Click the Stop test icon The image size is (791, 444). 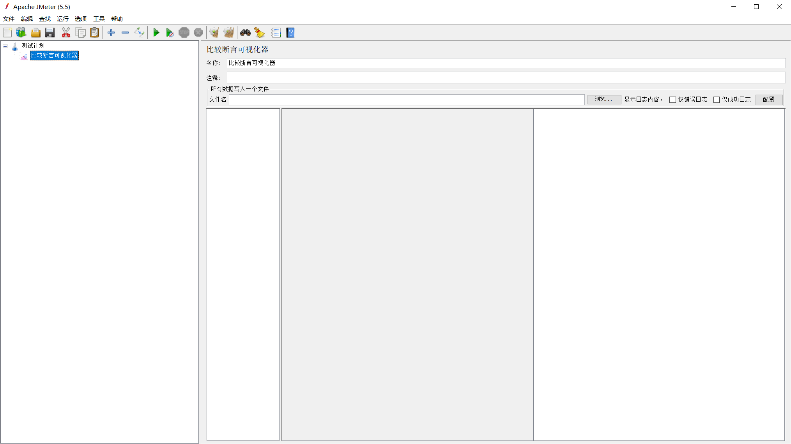pos(184,33)
